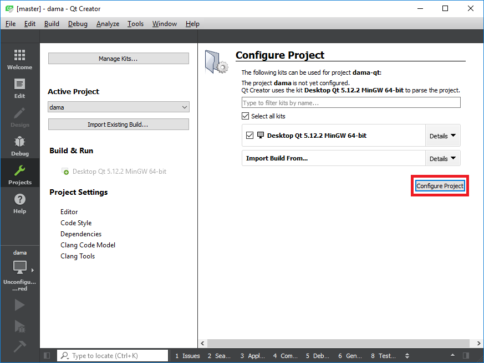This screenshot has height=363, width=484.
Task: Click the Import Build From label
Action: click(x=277, y=158)
